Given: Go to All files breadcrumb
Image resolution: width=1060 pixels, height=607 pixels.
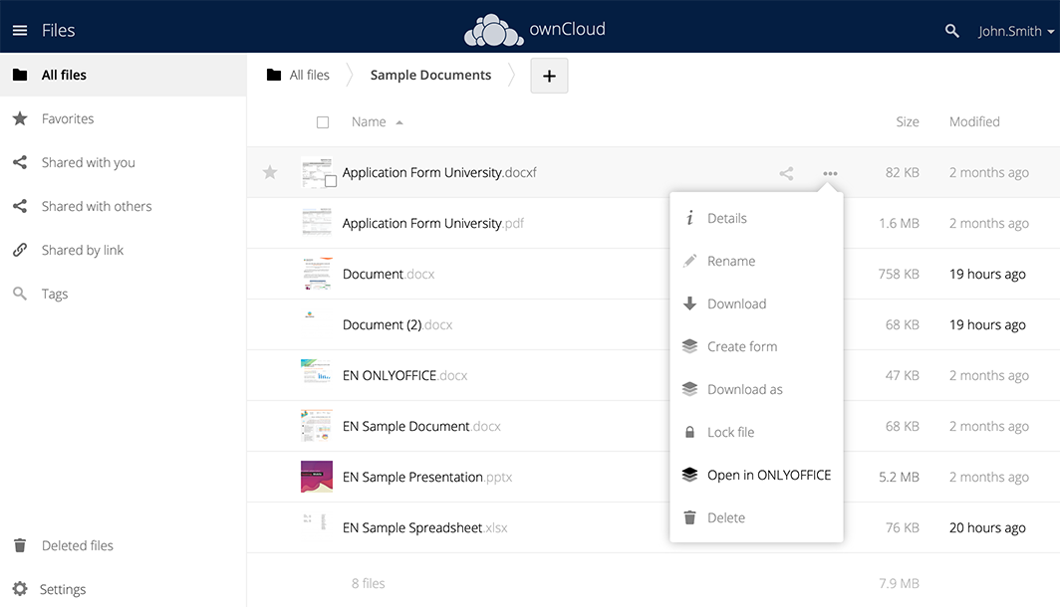Looking at the screenshot, I should (309, 75).
